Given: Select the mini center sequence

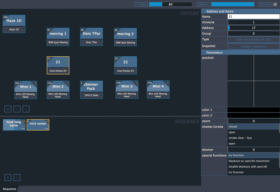Looking at the screenshot, I should pos(38,125).
